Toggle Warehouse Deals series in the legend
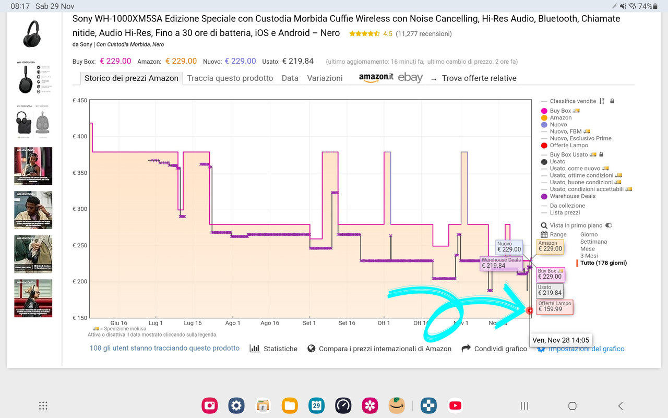Image resolution: width=668 pixels, height=418 pixels. pos(568,196)
